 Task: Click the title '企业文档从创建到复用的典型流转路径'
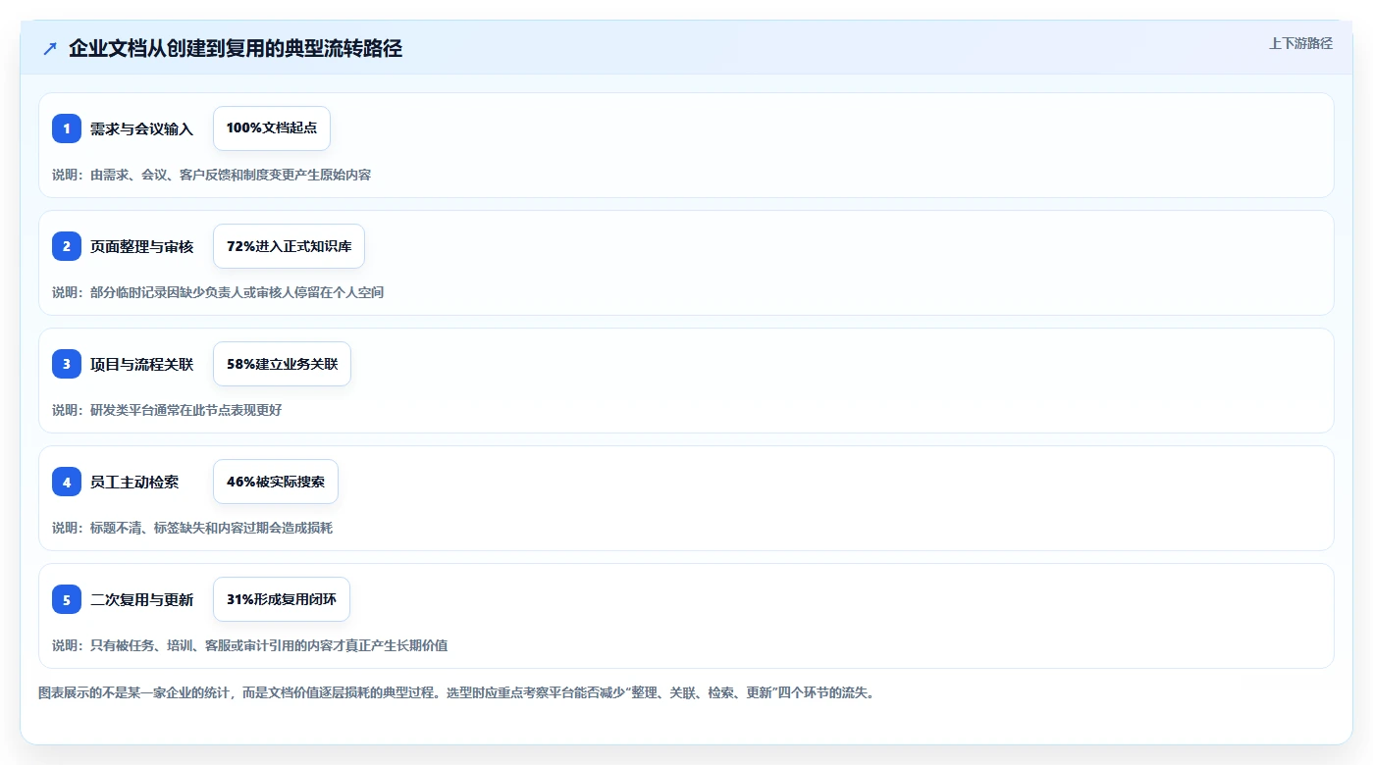236,49
